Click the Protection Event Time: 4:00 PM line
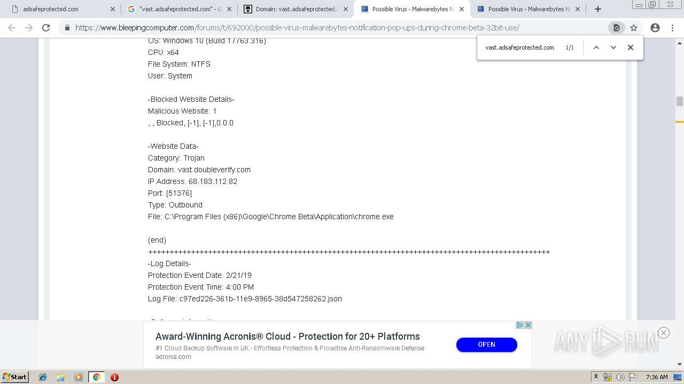The width and height of the screenshot is (684, 384). (x=201, y=287)
